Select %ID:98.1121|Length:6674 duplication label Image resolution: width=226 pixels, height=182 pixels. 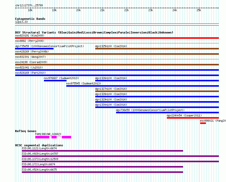point(39,148)
